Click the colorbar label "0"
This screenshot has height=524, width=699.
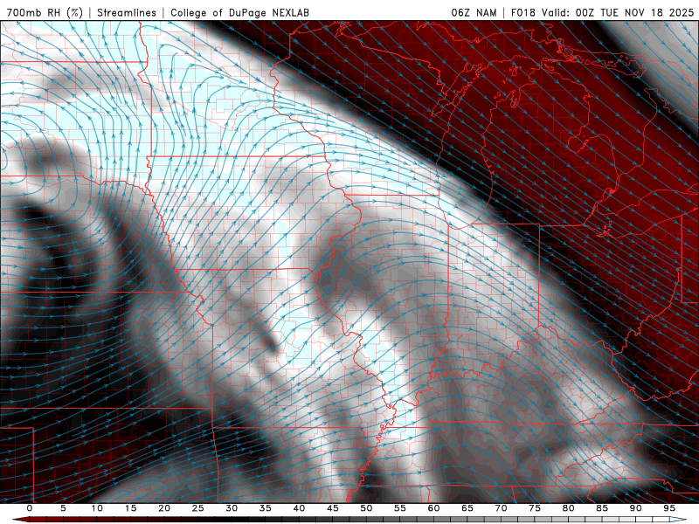point(30,508)
